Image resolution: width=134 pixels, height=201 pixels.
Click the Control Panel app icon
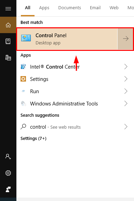[26, 38]
